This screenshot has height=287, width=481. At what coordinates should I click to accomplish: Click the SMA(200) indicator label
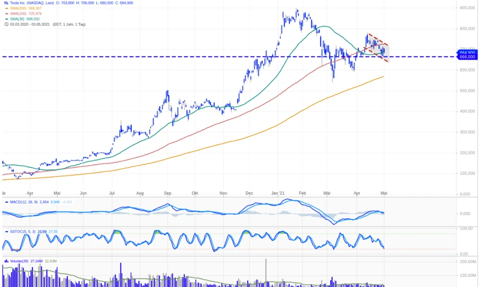pos(19,8)
